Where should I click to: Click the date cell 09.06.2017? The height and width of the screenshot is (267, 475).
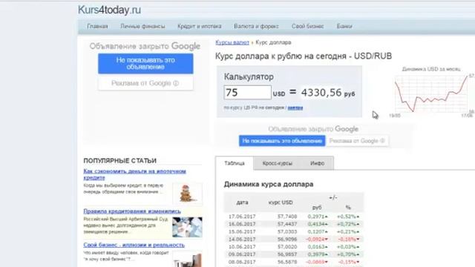(242, 254)
